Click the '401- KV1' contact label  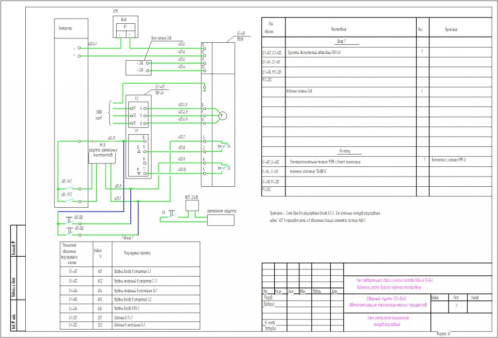[x=67, y=182]
